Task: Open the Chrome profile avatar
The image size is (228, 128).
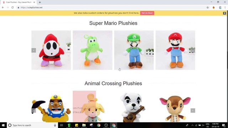Action: pos(220,7)
